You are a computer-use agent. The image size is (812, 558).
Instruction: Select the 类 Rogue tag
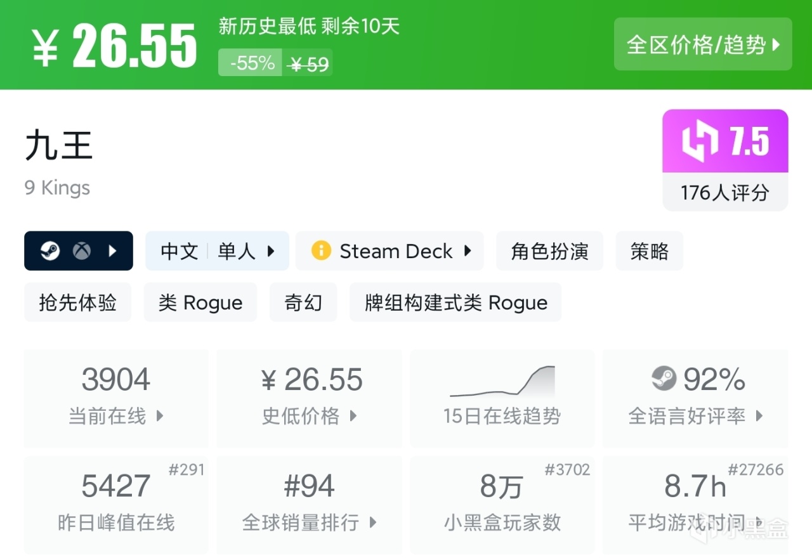click(x=200, y=302)
